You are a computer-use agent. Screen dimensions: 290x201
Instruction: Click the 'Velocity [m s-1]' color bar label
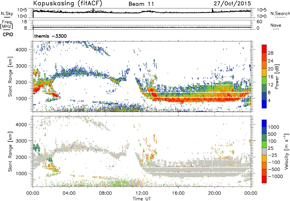point(286,151)
